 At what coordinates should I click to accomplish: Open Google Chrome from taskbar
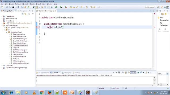[42, 93]
